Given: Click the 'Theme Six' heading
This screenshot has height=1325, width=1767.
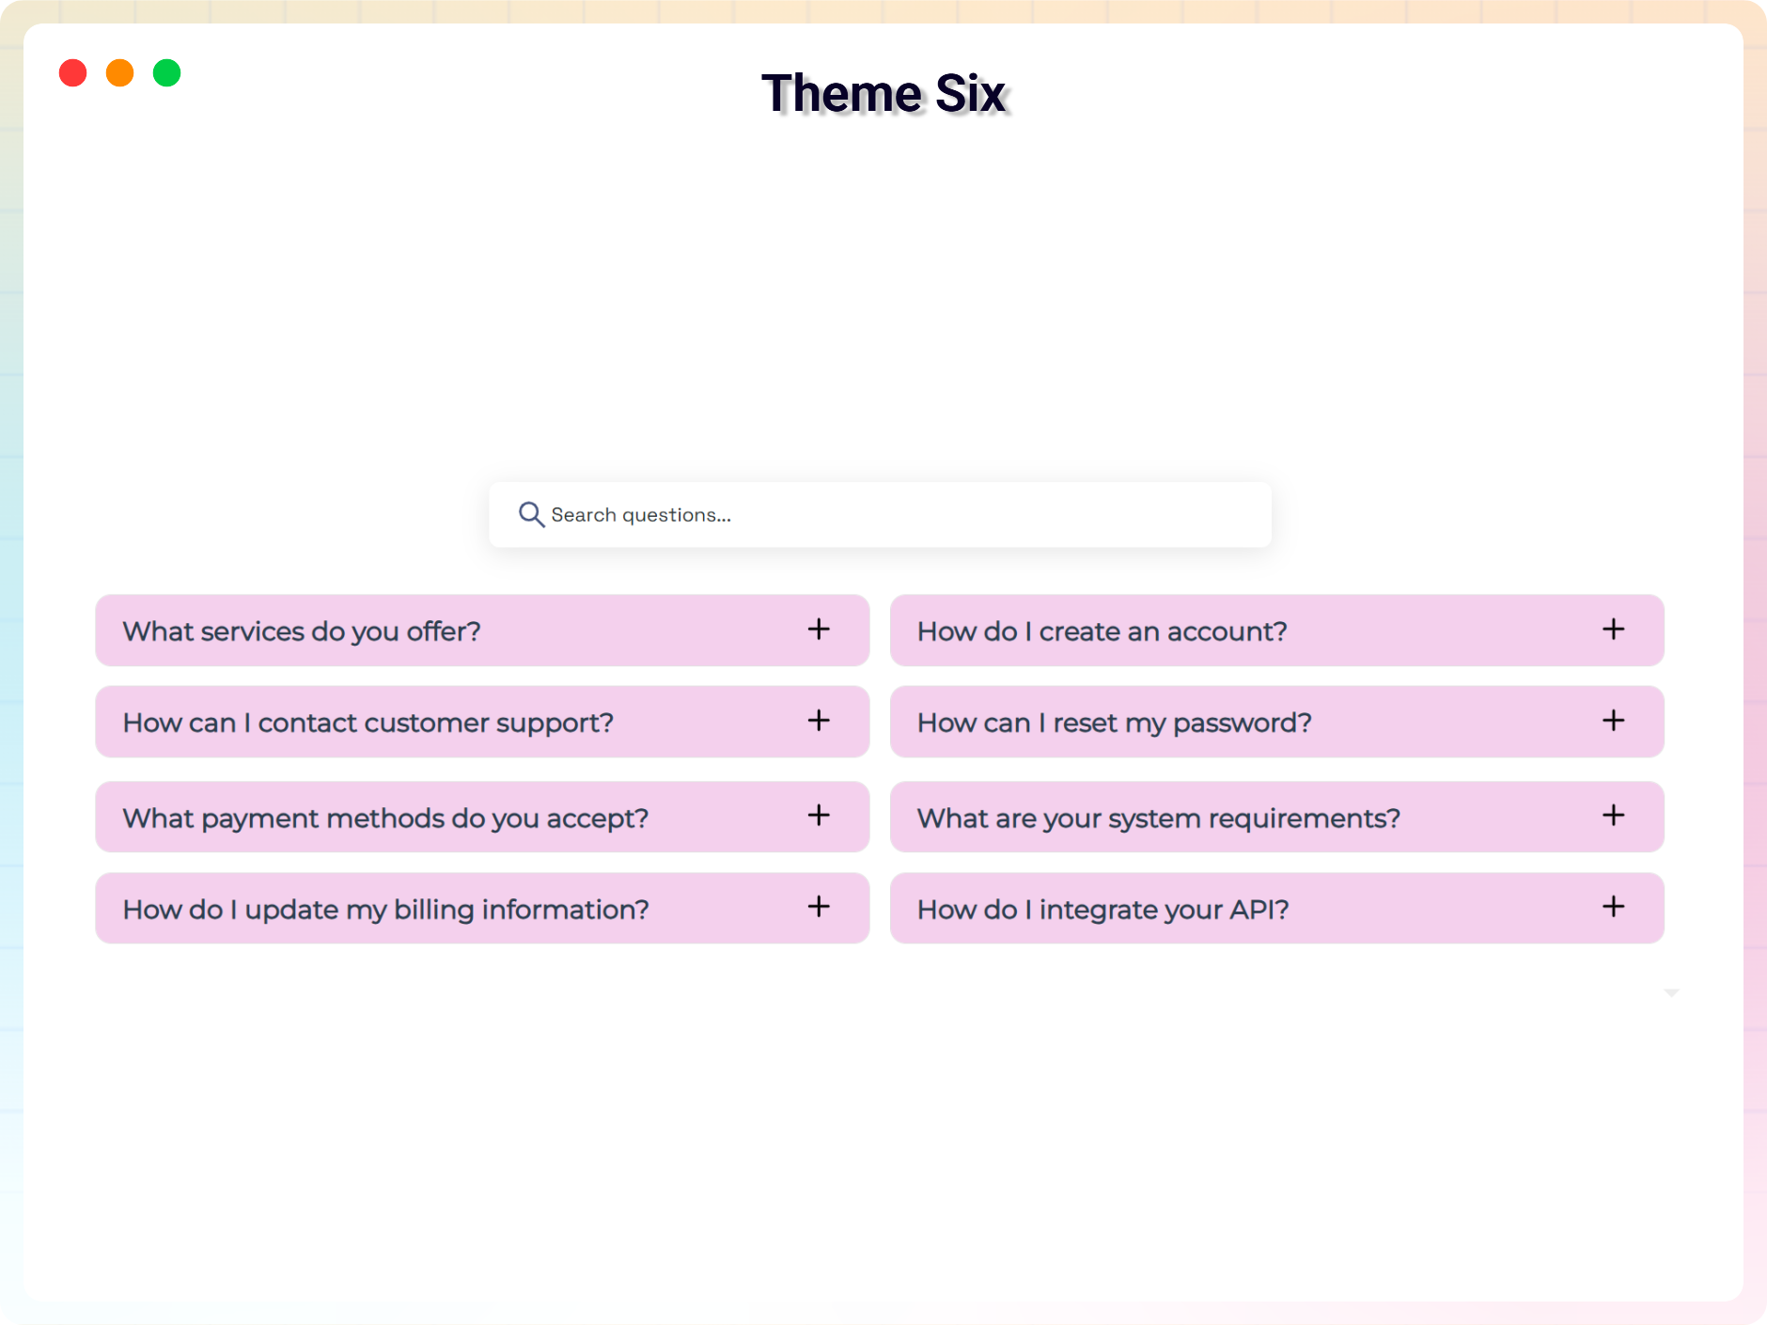Looking at the screenshot, I should click(x=883, y=94).
